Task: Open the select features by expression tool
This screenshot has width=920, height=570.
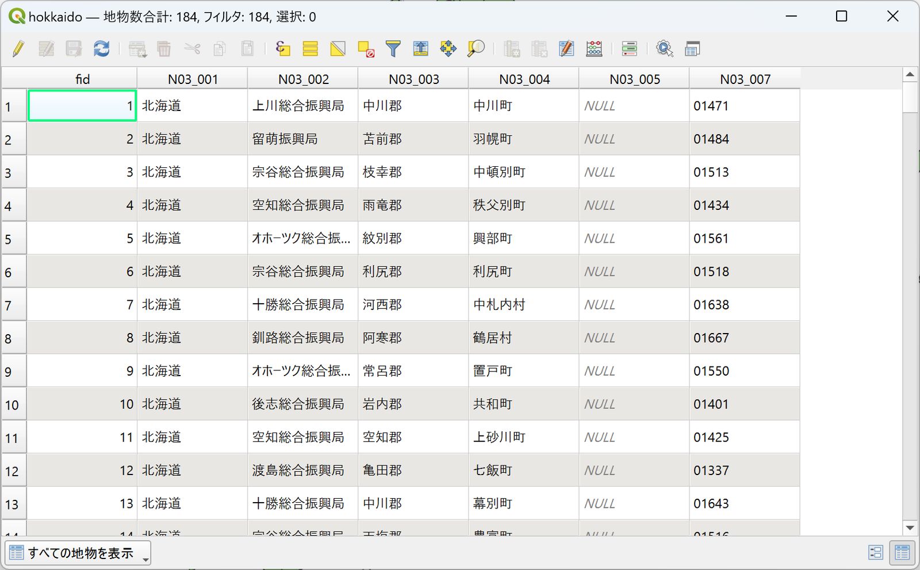Action: click(282, 49)
